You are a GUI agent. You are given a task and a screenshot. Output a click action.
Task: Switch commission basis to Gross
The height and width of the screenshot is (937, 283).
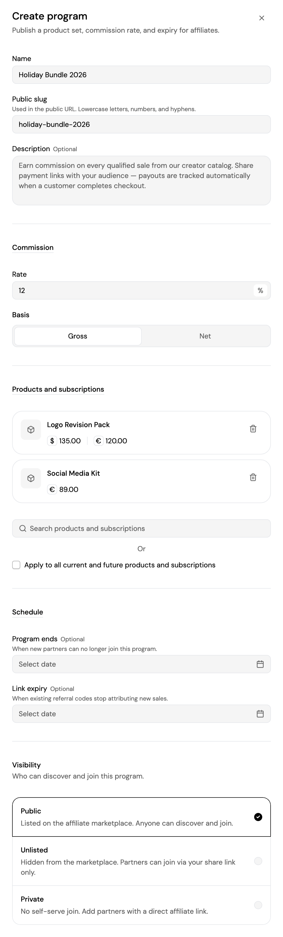click(77, 336)
